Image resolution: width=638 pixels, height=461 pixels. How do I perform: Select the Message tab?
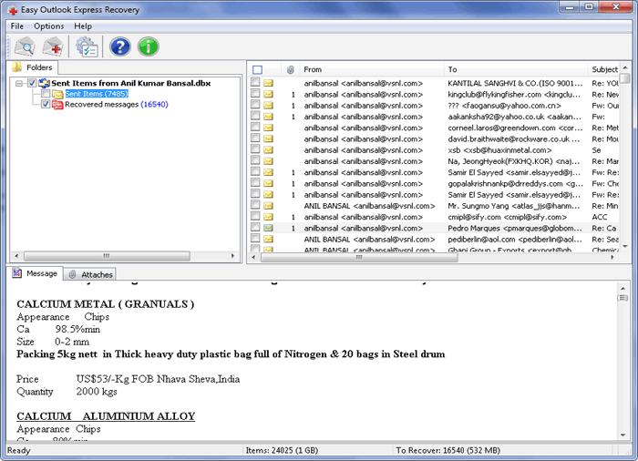(x=35, y=273)
